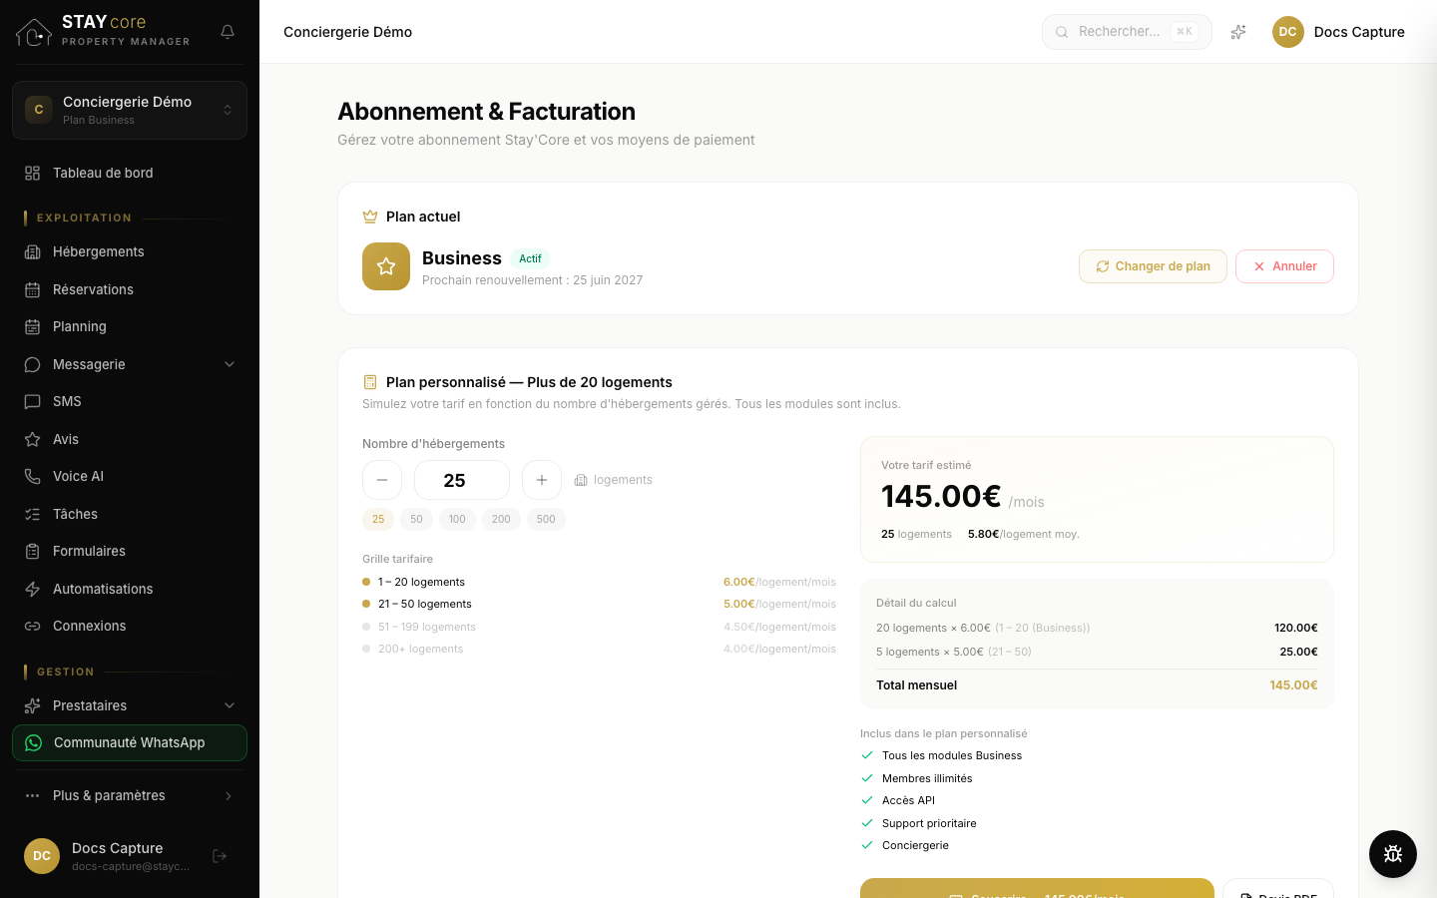Click the Total mensuel row
This screenshot has width=1437, height=898.
[x=1097, y=685]
